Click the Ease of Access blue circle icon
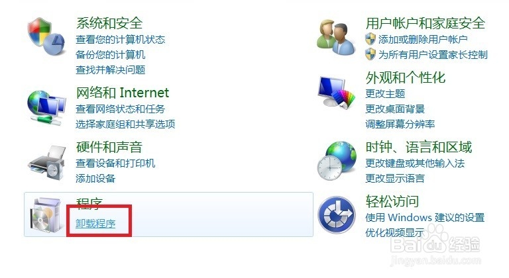The height and width of the screenshot is (278, 509). coord(336,214)
